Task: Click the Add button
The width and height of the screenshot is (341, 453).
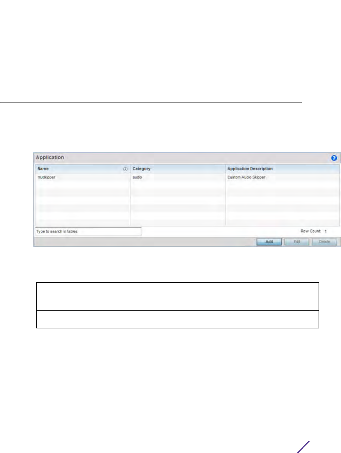Action: (269, 242)
